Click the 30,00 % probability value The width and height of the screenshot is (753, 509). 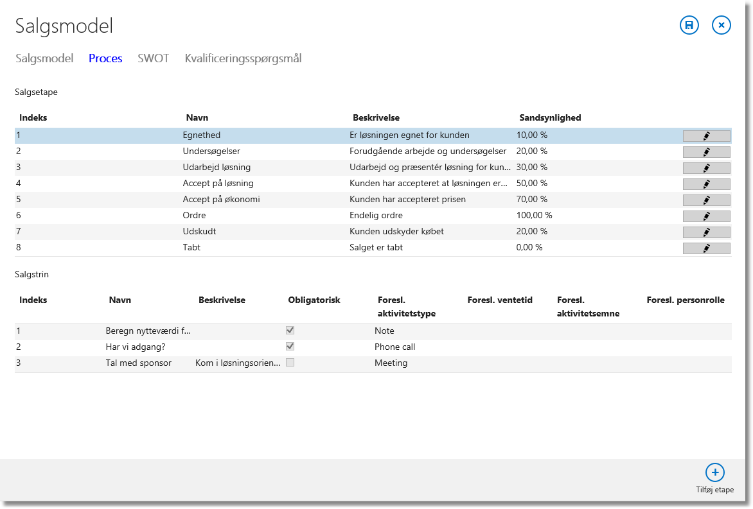pos(531,168)
